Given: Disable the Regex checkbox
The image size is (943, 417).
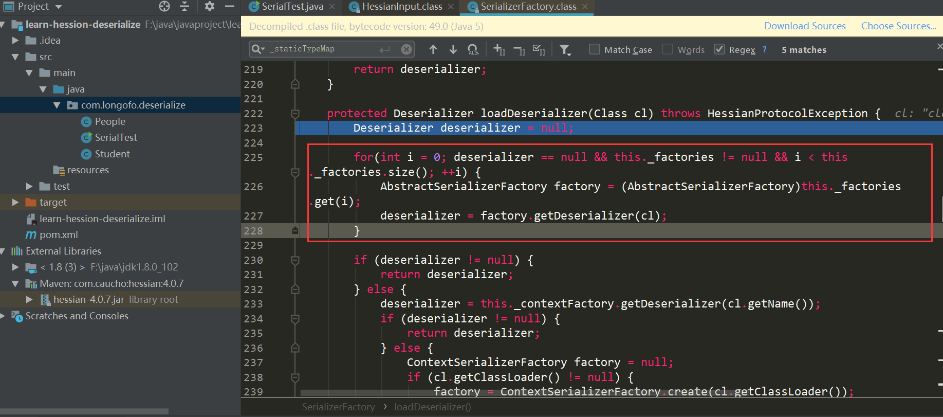Looking at the screenshot, I should [719, 49].
